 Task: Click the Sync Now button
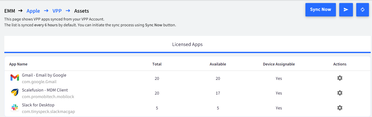tap(320, 10)
